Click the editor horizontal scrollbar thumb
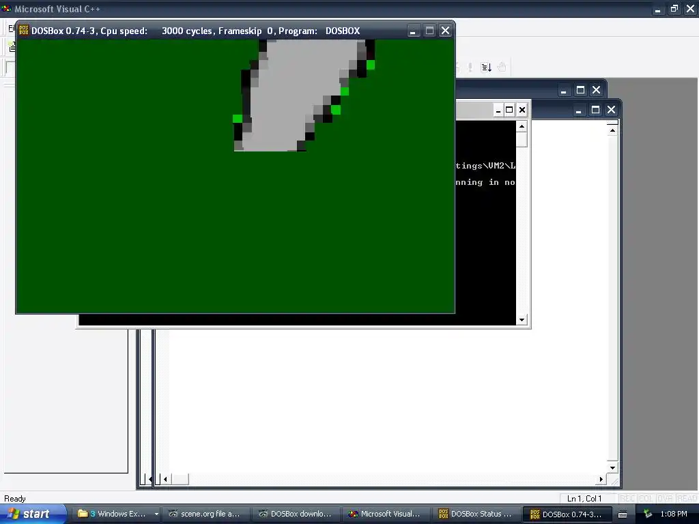 pyautogui.click(x=180, y=480)
